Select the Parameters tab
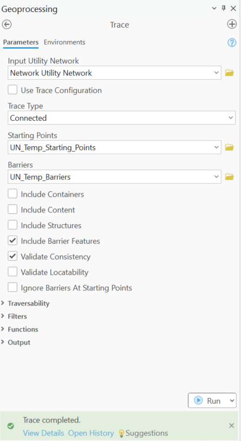The height and width of the screenshot is (441, 241). 21,42
